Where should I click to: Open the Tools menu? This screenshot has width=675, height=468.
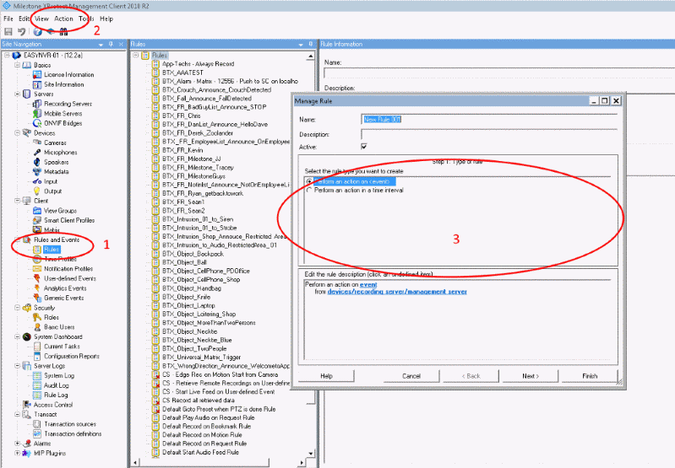[x=86, y=19]
